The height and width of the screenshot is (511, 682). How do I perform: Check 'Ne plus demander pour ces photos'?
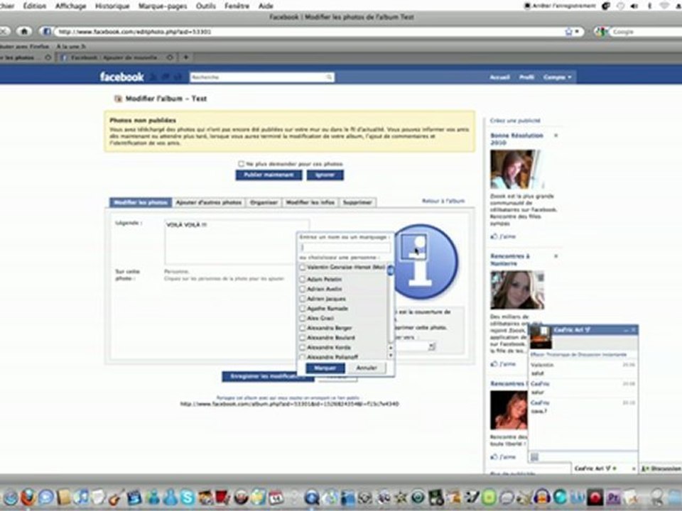pyautogui.click(x=241, y=163)
